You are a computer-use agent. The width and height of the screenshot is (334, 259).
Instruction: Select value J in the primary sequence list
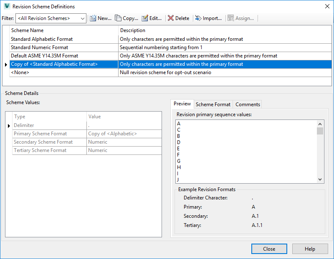point(178,180)
